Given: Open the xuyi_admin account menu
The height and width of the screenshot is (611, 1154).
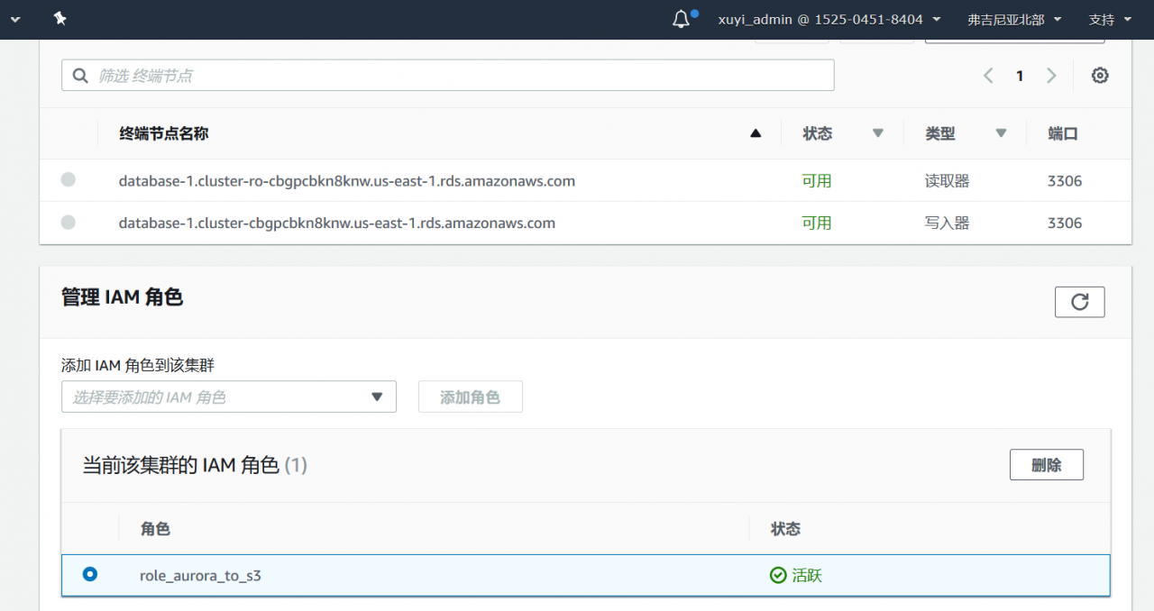Looking at the screenshot, I should (829, 19).
